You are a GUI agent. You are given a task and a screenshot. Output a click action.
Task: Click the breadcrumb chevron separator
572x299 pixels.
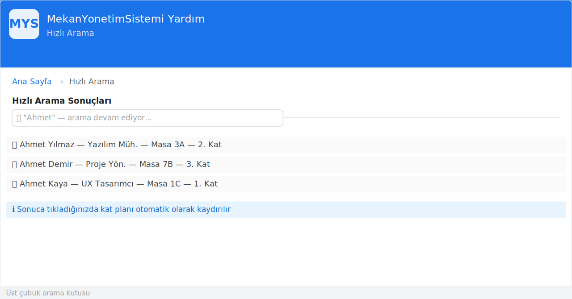62,82
